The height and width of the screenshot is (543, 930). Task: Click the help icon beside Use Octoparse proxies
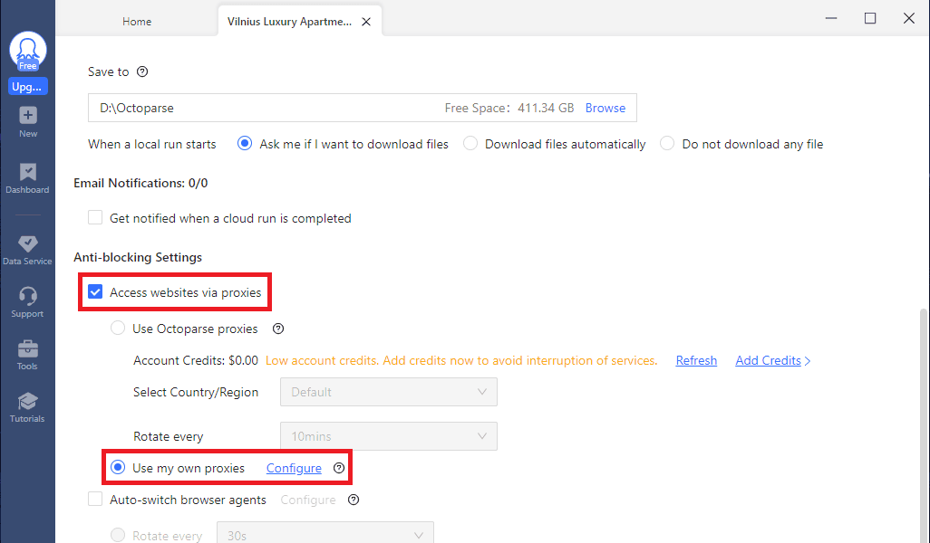(x=278, y=329)
